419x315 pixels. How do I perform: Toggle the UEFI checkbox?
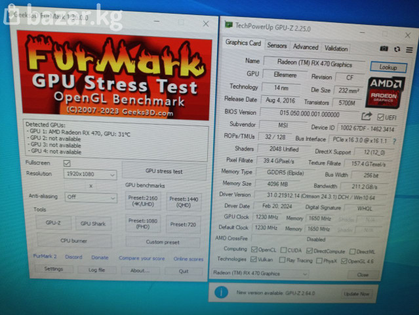point(380,116)
